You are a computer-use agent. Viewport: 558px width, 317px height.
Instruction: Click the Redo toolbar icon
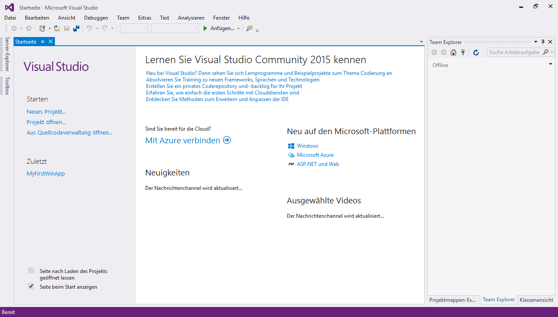click(x=105, y=28)
